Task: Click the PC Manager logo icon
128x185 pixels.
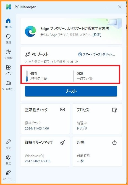Action: [9, 7]
